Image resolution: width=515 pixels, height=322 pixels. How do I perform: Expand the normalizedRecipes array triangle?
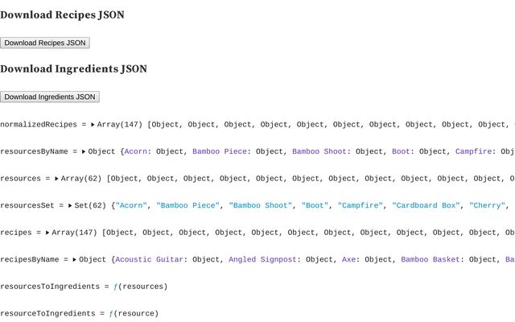coord(93,125)
